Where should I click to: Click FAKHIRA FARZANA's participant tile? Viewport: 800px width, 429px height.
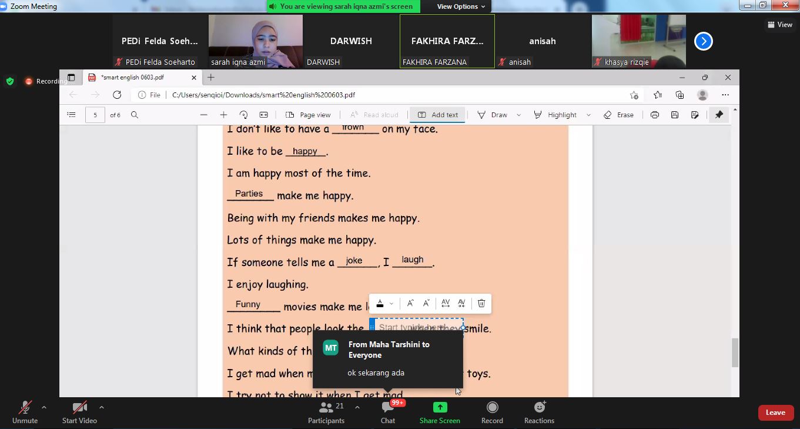click(x=447, y=41)
